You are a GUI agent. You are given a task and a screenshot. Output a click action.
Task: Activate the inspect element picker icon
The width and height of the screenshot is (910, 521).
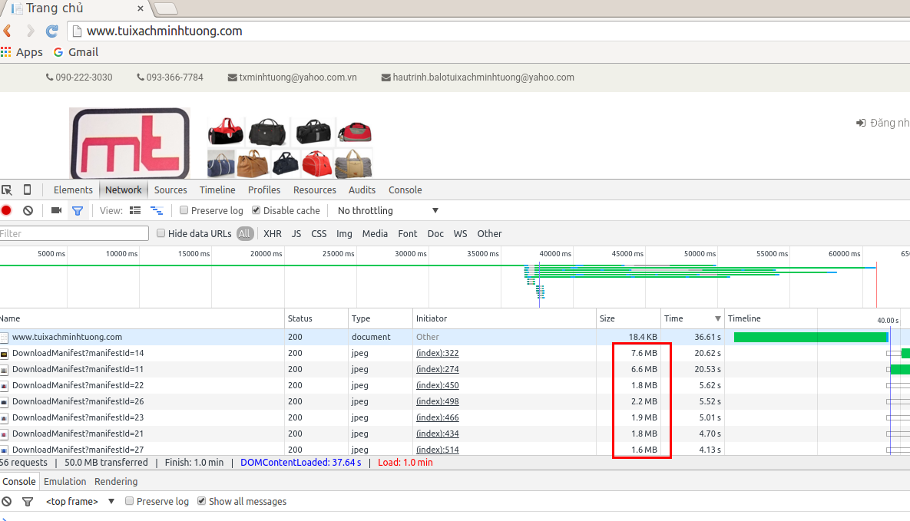coord(7,190)
